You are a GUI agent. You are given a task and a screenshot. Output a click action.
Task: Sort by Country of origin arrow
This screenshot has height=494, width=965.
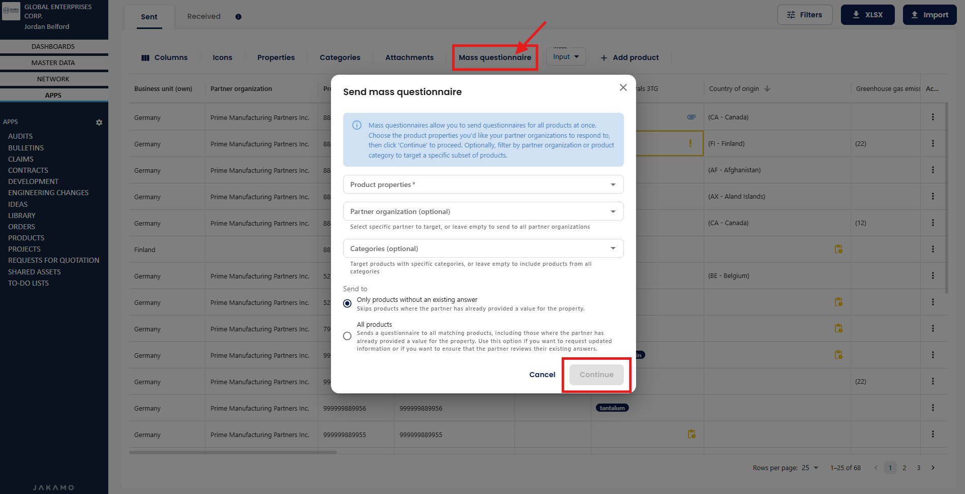767,88
